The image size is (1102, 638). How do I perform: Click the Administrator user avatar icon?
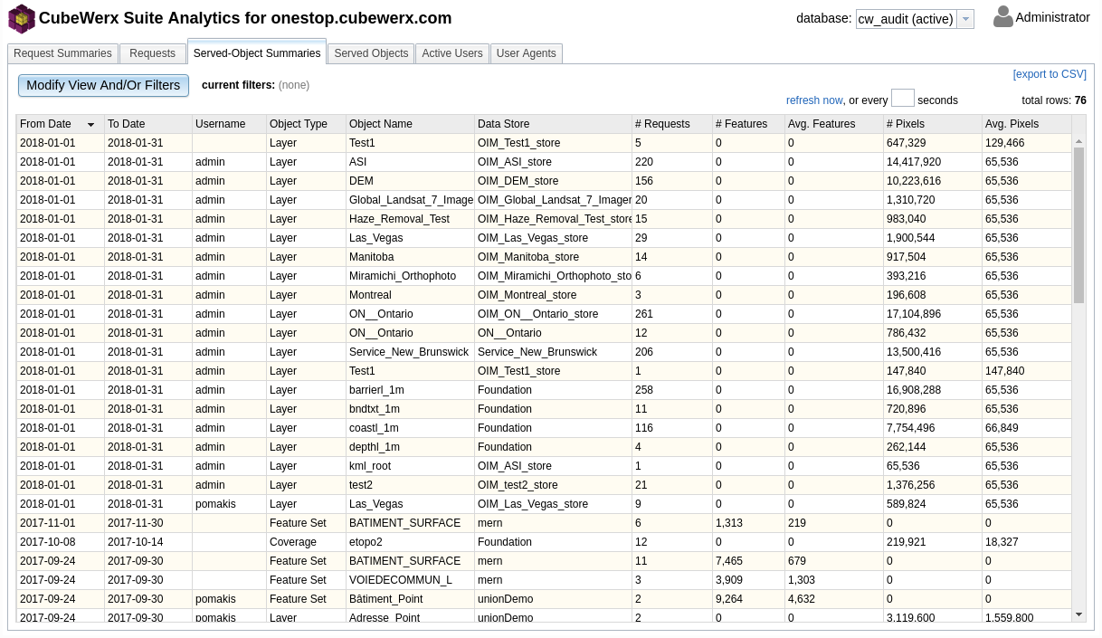pyautogui.click(x=1003, y=17)
